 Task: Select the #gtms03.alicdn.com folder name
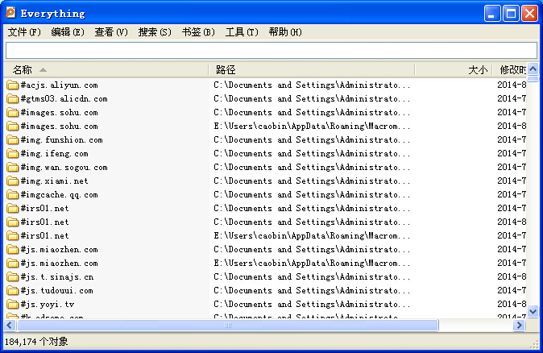pos(64,99)
